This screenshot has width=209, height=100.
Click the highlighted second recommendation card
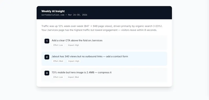coord(104,59)
